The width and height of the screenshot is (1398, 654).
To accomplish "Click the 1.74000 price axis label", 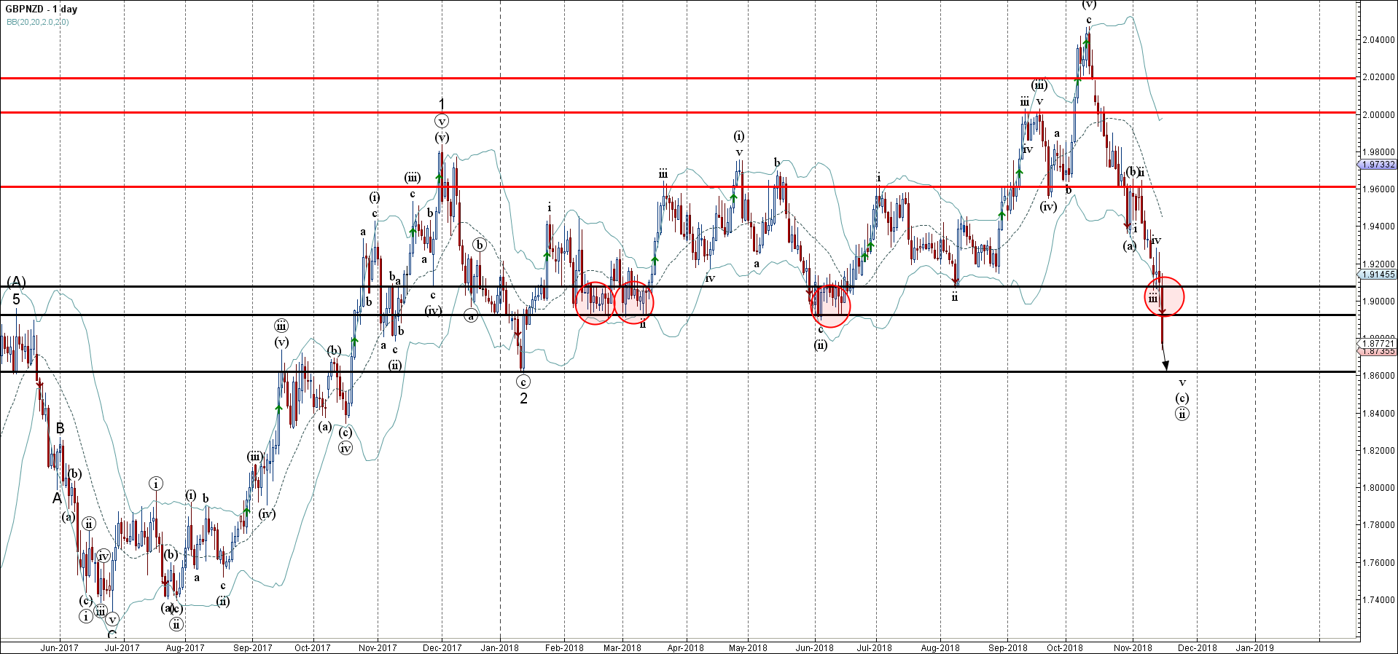I will click(1378, 600).
